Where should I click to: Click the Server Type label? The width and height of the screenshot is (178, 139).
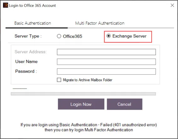[x=28, y=36]
